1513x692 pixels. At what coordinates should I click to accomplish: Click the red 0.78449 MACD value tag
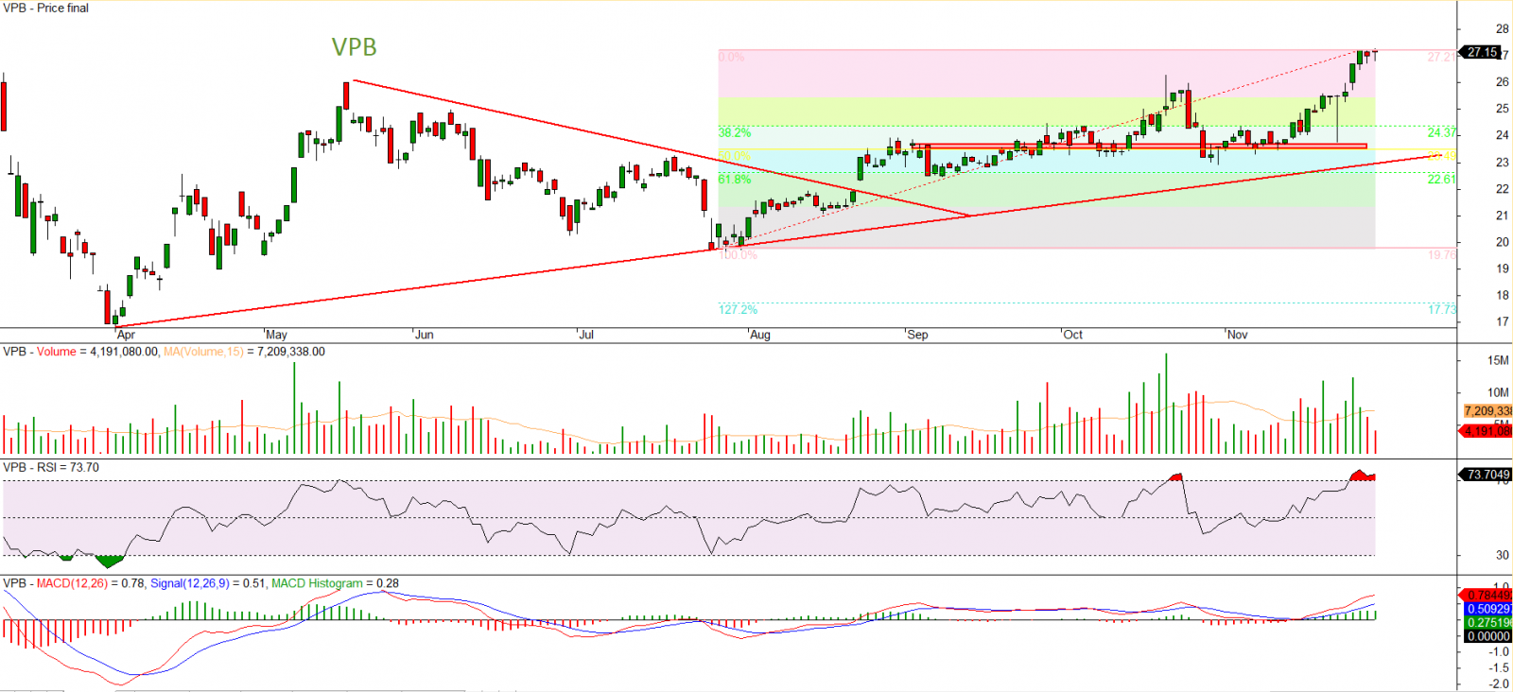(x=1487, y=596)
